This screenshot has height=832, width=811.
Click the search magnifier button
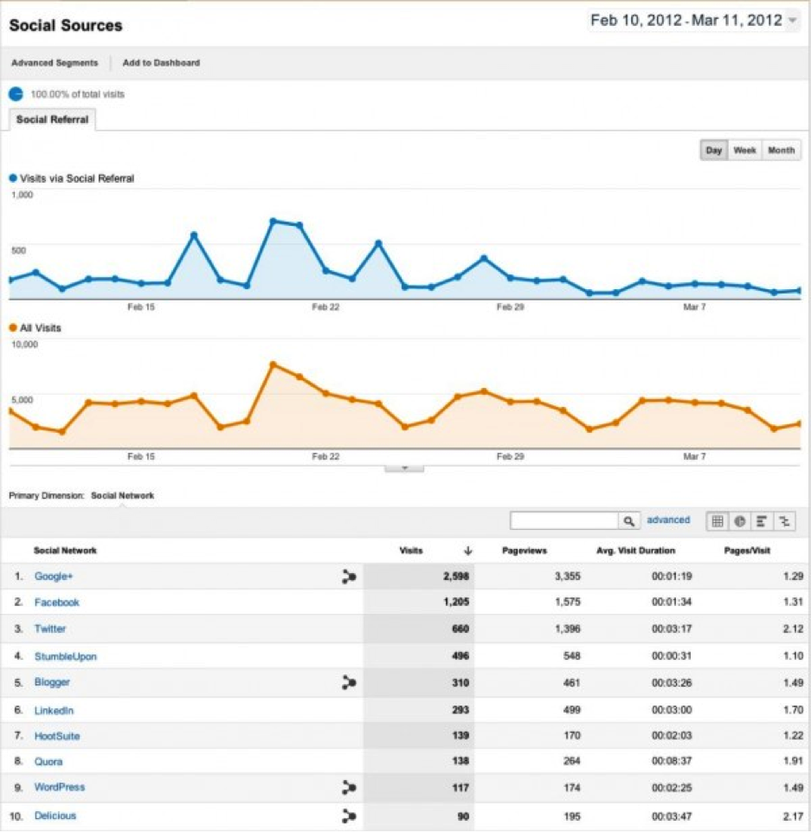[x=629, y=520]
